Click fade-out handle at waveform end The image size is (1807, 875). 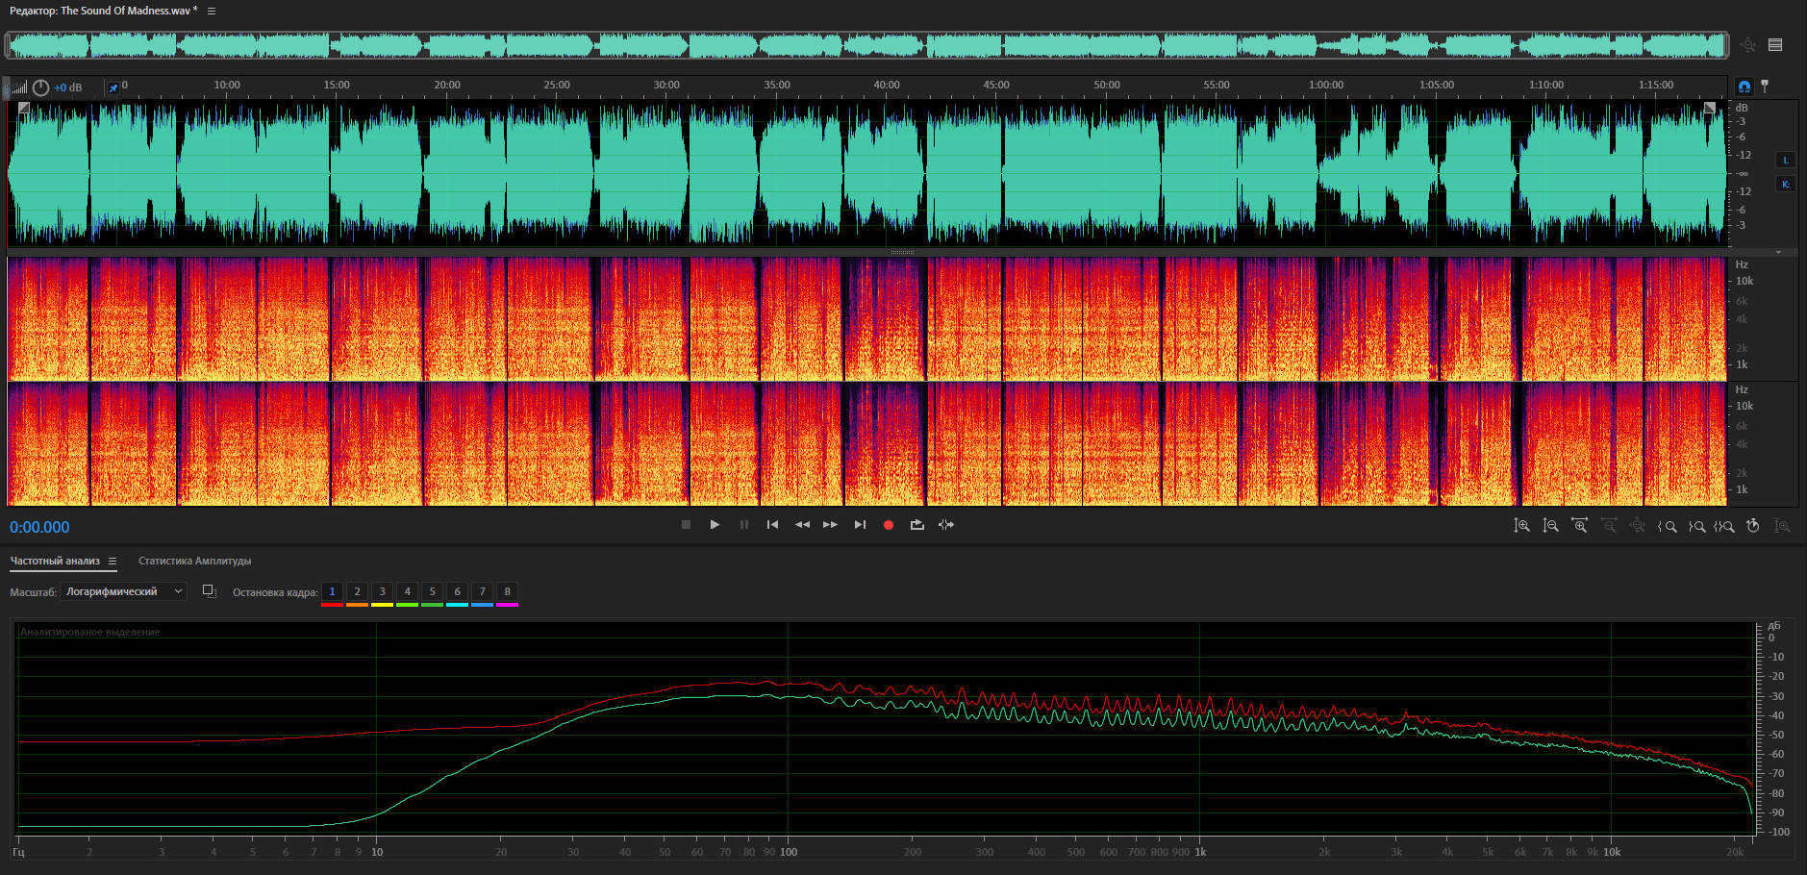[x=1709, y=108]
